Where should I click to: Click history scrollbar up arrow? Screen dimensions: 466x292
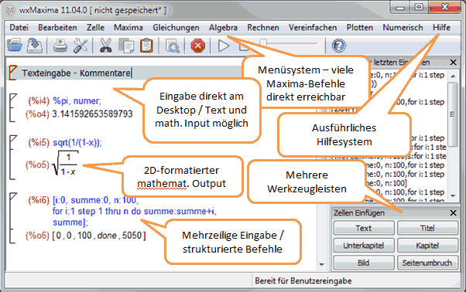pyautogui.click(x=453, y=76)
